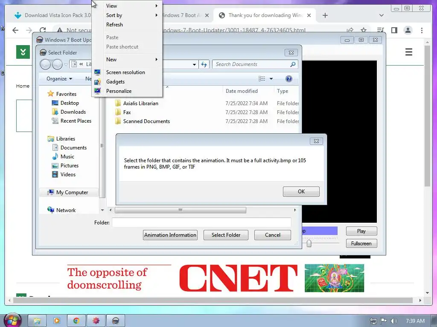The width and height of the screenshot is (437, 327).
Task: Click the animation speed slider thumb
Action: [309, 244]
